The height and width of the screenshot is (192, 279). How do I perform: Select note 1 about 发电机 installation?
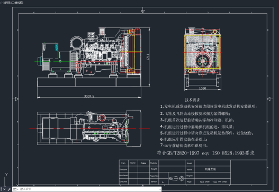pos(209,107)
